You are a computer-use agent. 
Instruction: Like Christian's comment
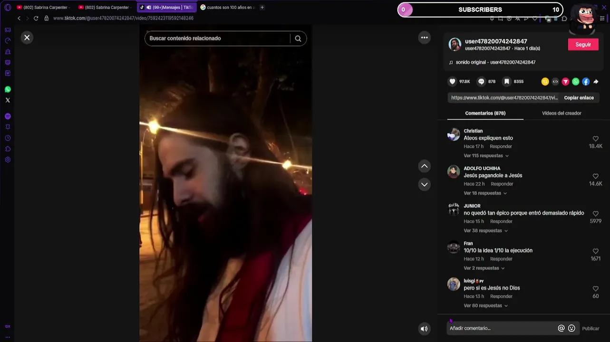tap(595, 139)
